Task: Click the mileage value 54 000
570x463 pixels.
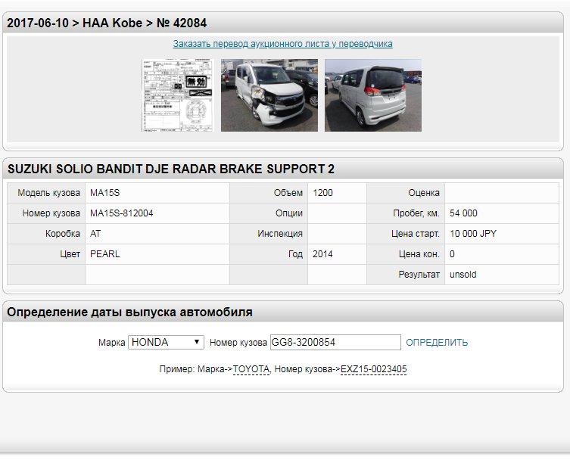Action: point(463,213)
